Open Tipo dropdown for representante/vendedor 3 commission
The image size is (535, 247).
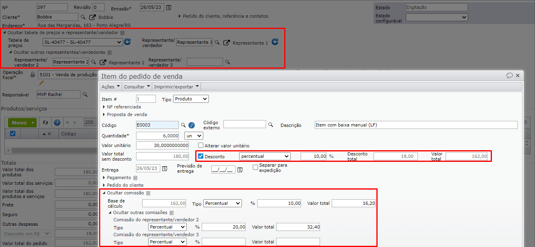[x=167, y=242]
